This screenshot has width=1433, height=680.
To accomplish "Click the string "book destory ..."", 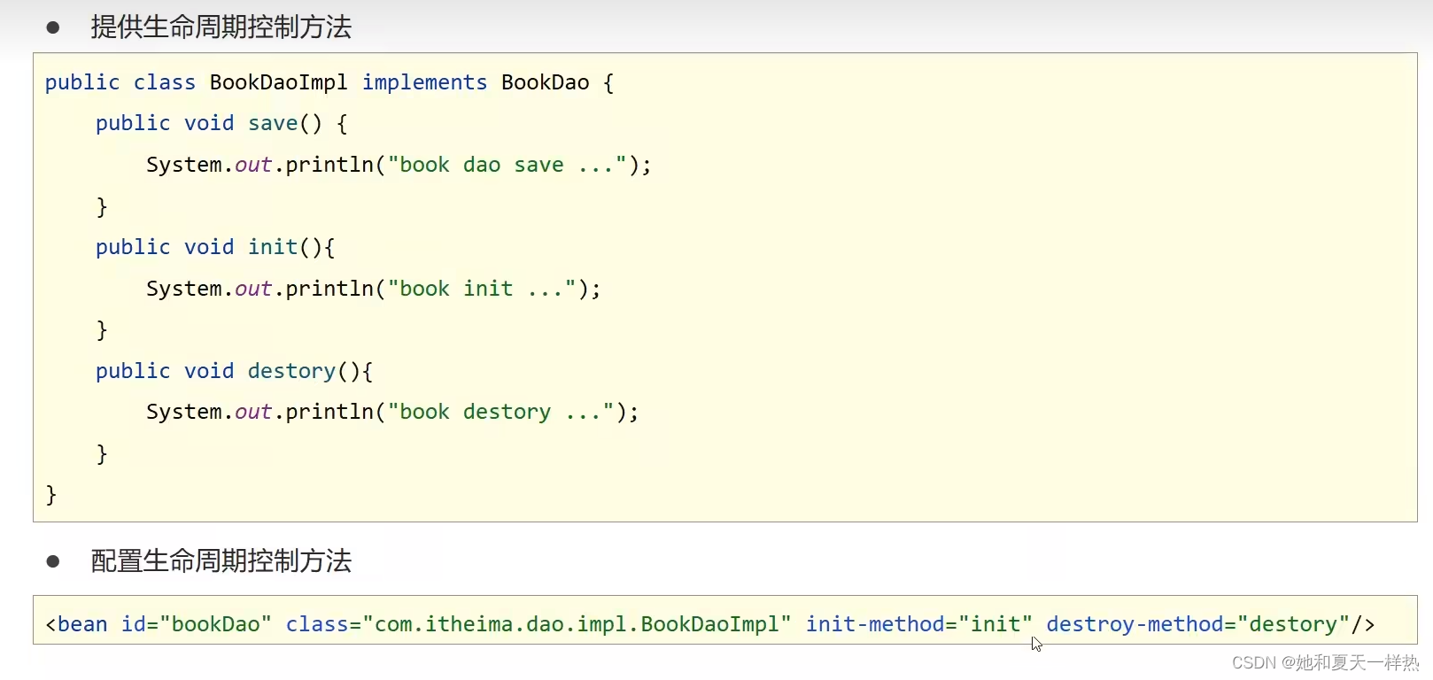I will point(501,412).
